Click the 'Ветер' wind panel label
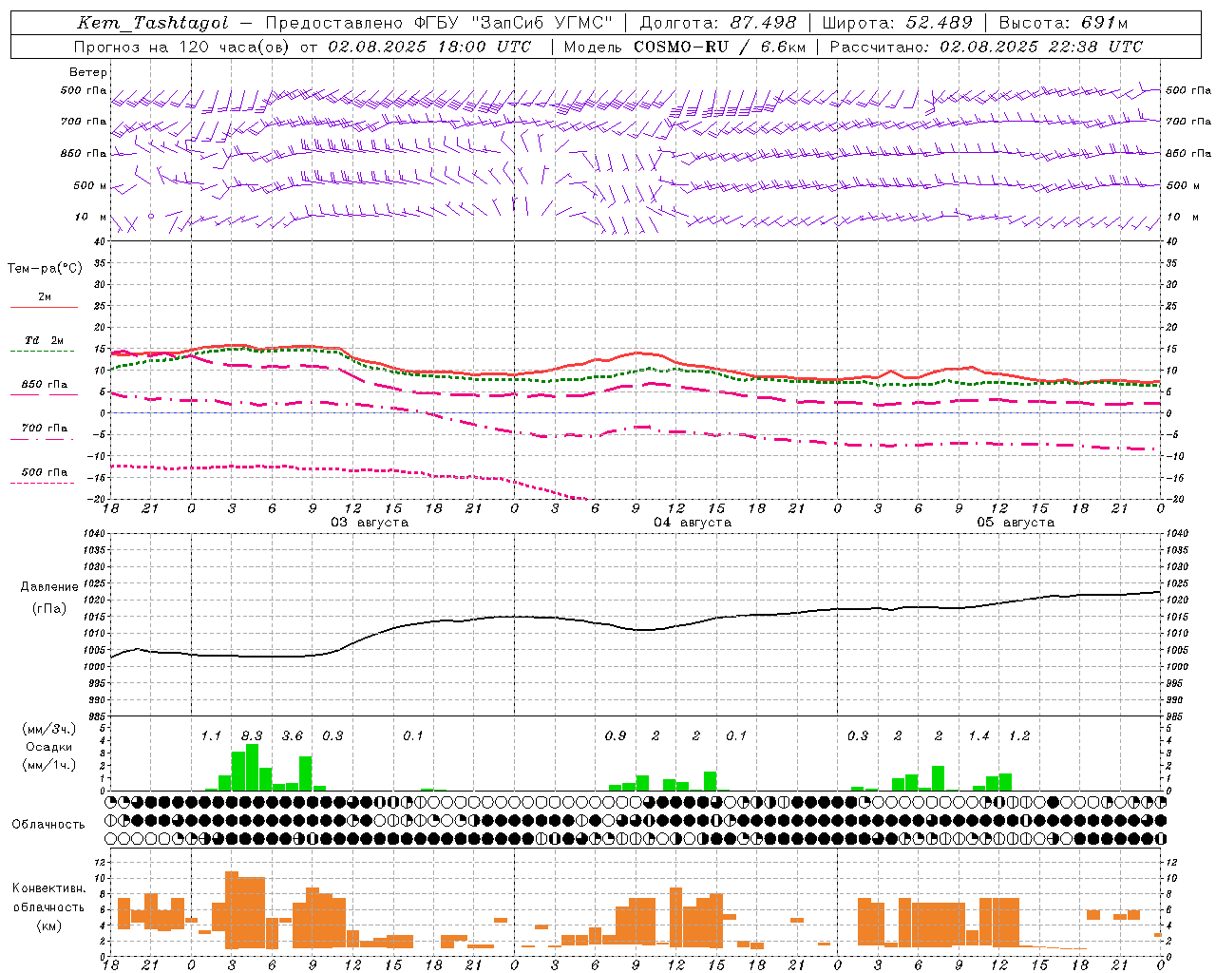Image resolution: width=1216 pixels, height=973 pixels. [88, 72]
